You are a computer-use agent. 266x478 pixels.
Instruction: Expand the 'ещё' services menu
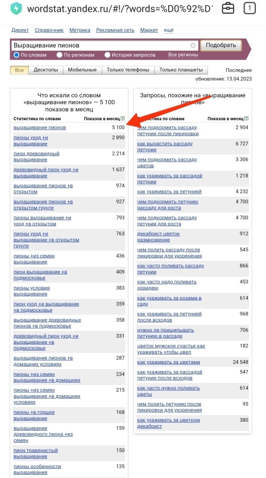pyautogui.click(x=169, y=30)
